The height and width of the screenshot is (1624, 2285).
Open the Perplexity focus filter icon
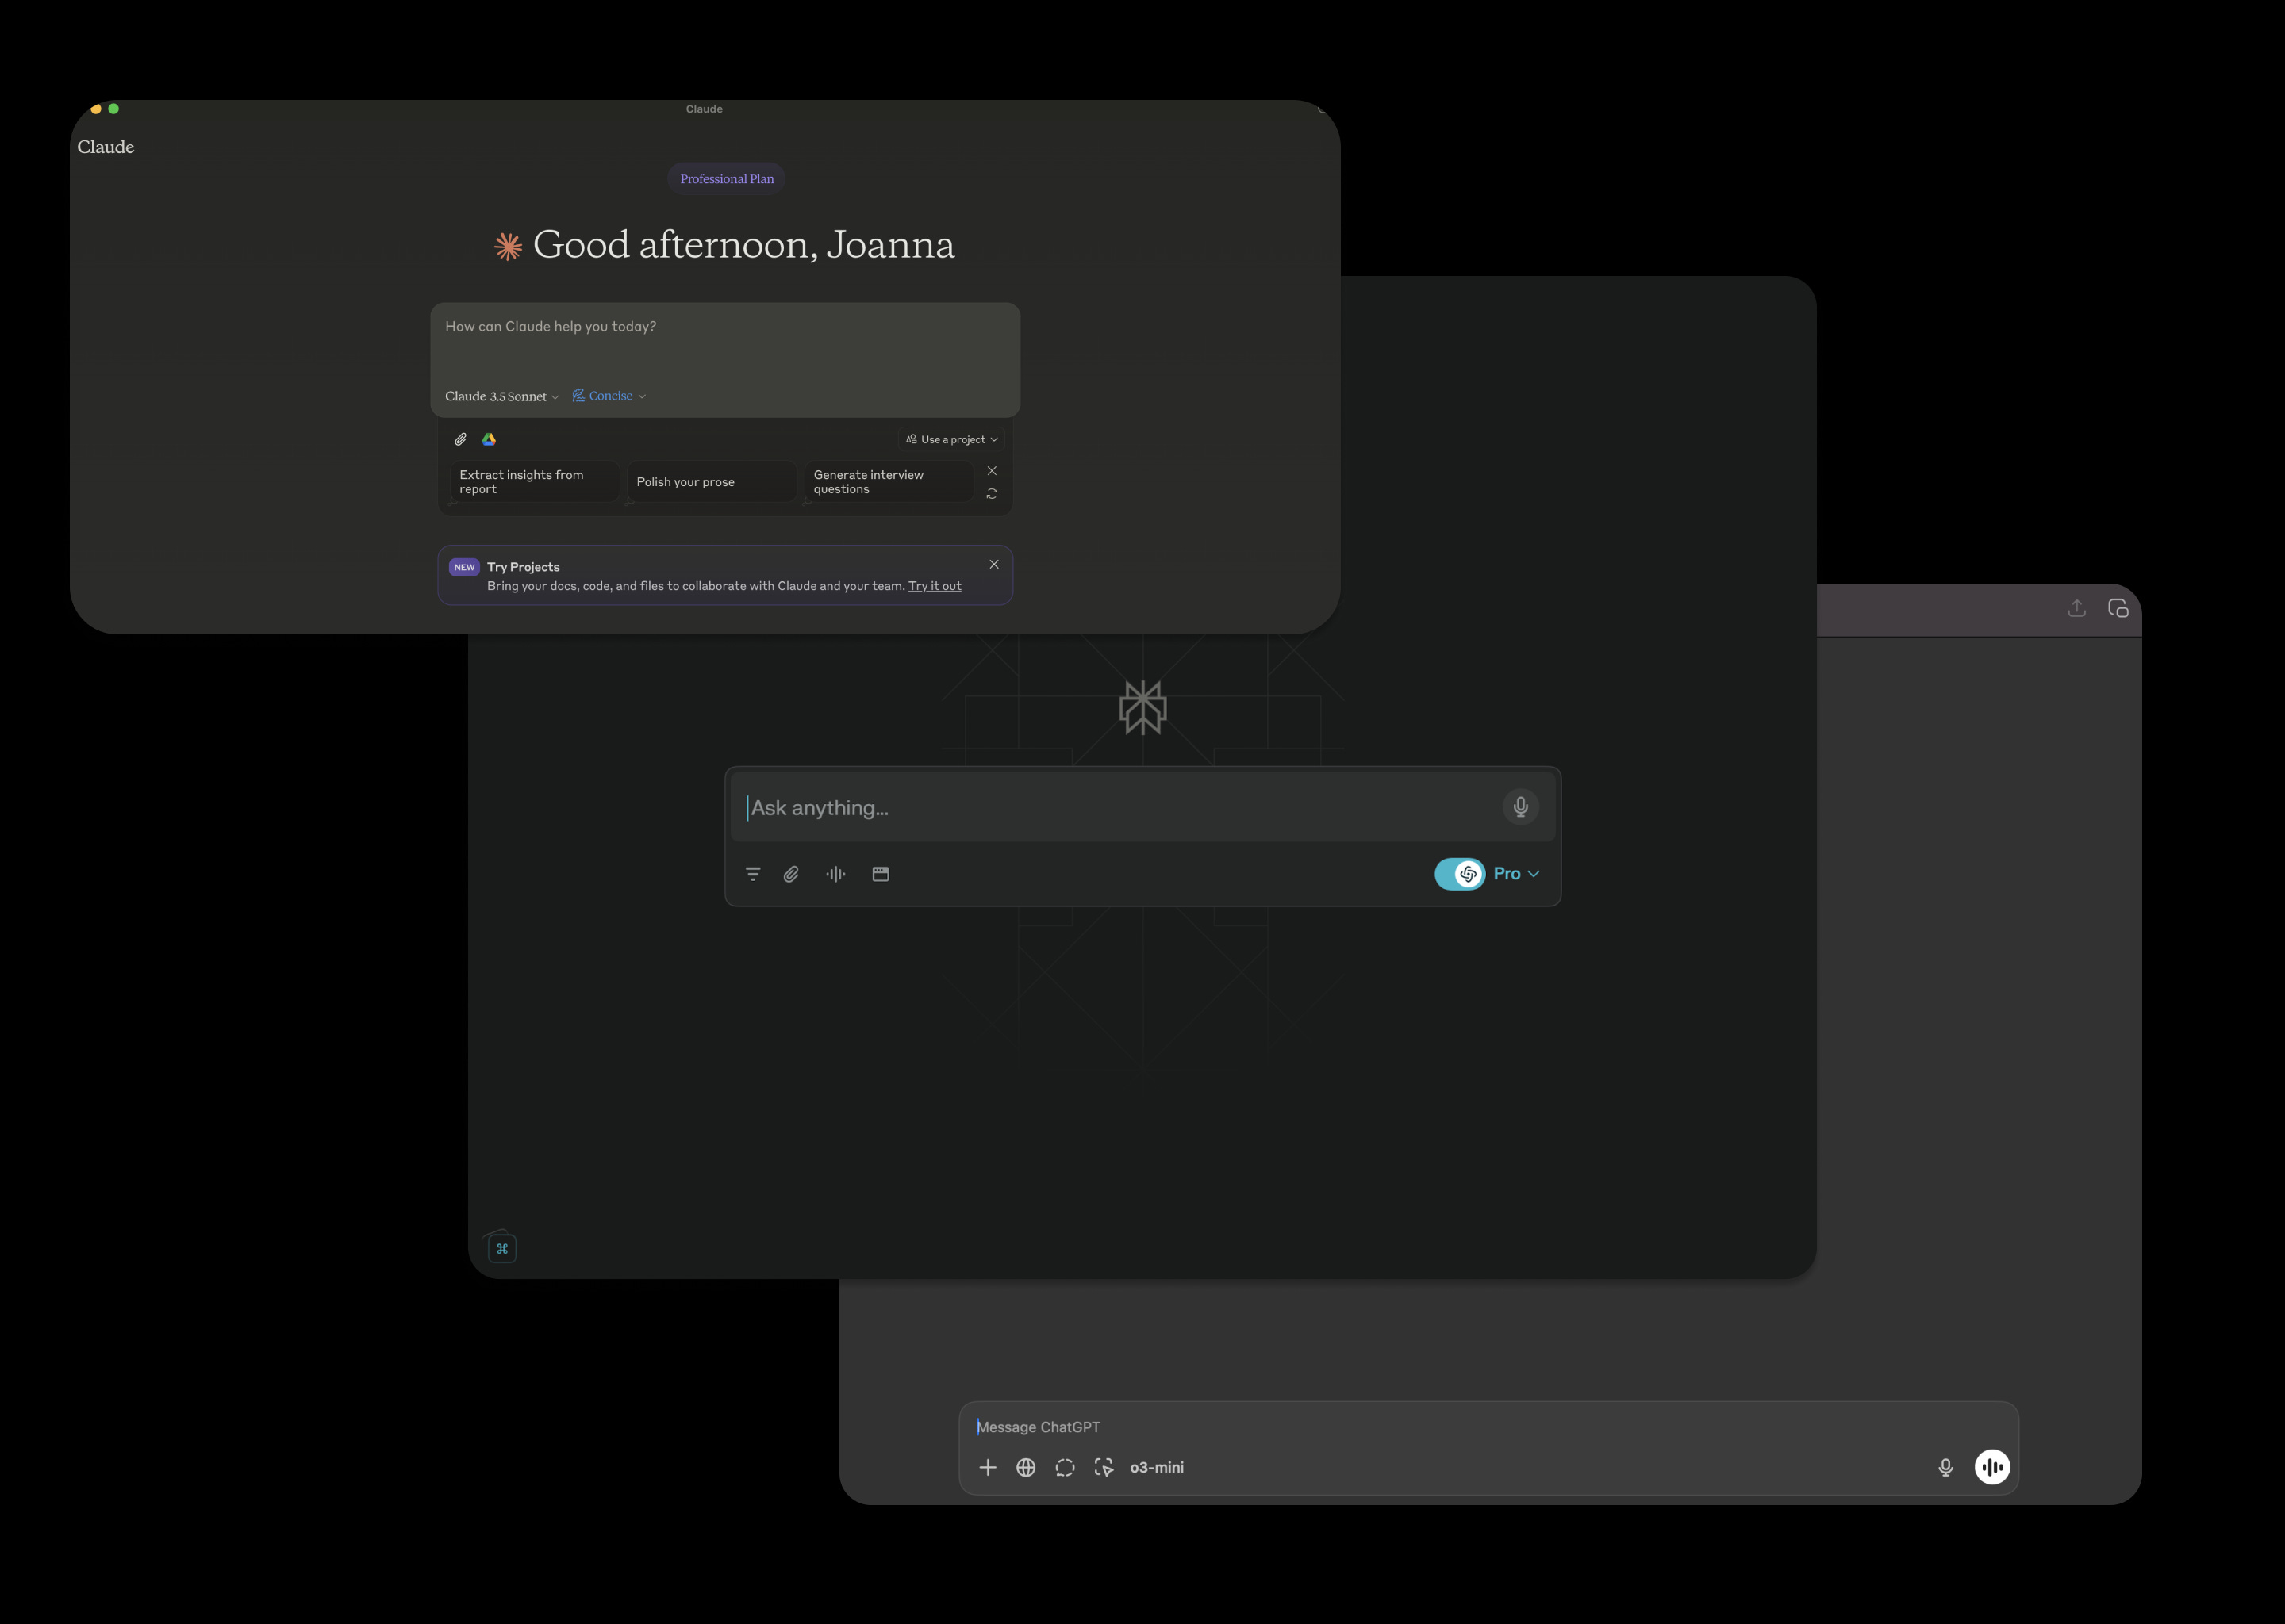[753, 874]
